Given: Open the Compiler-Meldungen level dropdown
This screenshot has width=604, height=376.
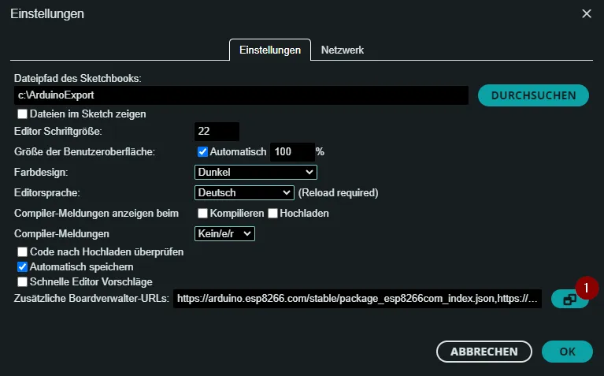Looking at the screenshot, I should (224, 233).
